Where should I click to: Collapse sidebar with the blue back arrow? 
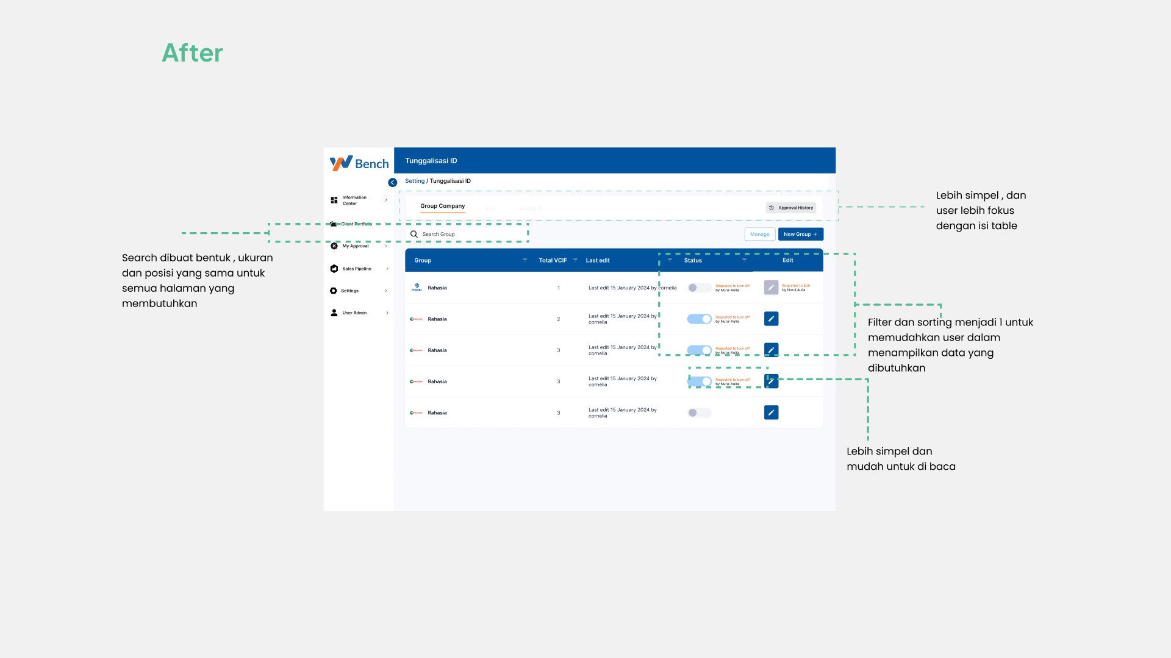(x=392, y=182)
